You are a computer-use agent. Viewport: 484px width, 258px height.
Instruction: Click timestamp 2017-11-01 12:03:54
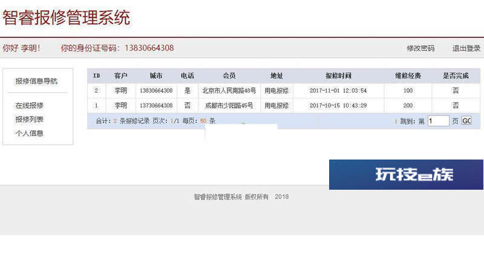coord(338,91)
